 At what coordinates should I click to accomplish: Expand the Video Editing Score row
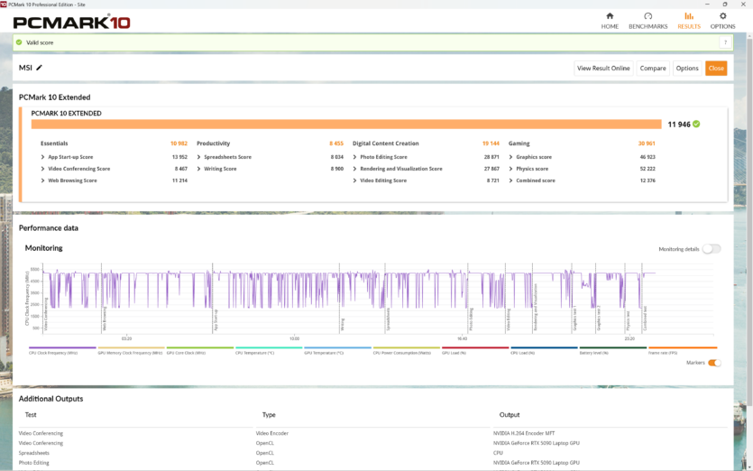click(355, 180)
